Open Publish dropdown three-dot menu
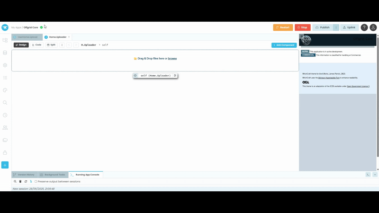 tap(336, 27)
